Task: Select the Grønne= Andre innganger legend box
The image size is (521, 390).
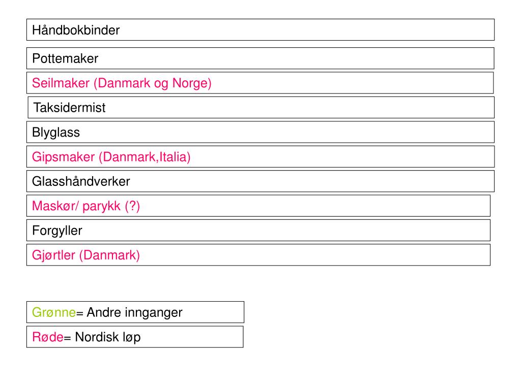Action: [x=135, y=312]
